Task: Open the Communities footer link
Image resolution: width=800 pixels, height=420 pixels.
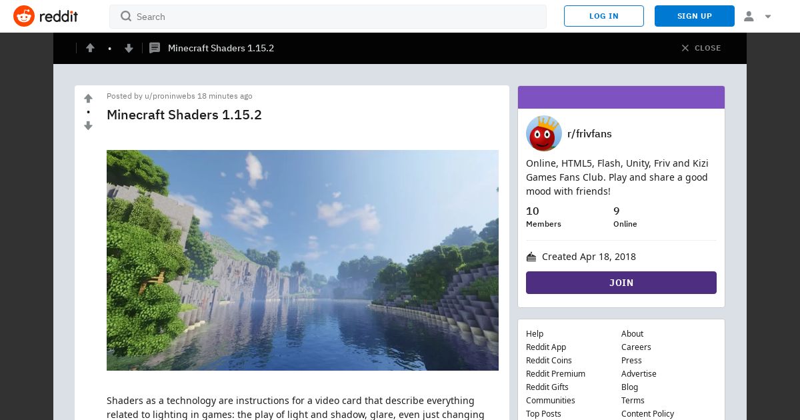Action: click(551, 400)
